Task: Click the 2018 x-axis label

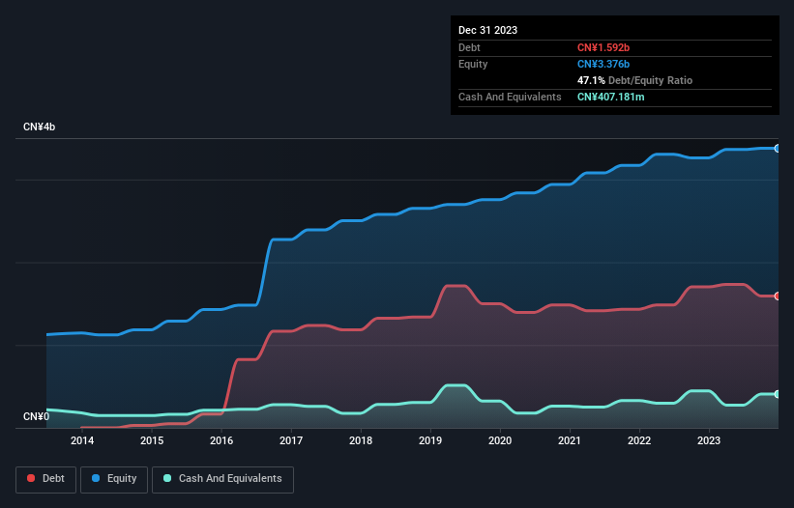Action: 361,440
